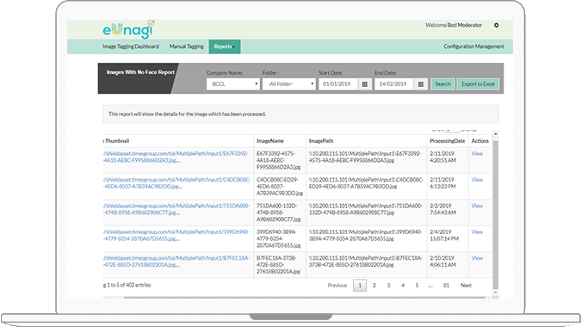Click the Actions column header
The height and width of the screenshot is (327, 581).
pos(480,141)
